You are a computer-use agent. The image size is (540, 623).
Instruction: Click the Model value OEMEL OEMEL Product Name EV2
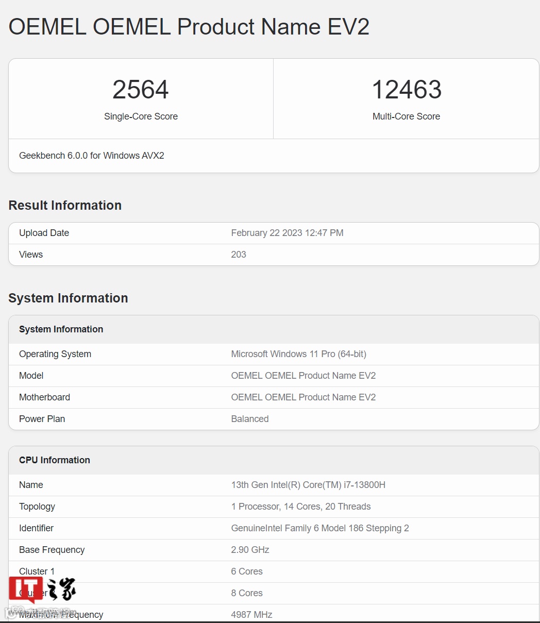(x=303, y=375)
